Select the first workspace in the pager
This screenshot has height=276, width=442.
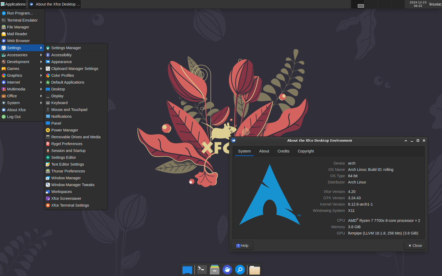click(x=358, y=4)
